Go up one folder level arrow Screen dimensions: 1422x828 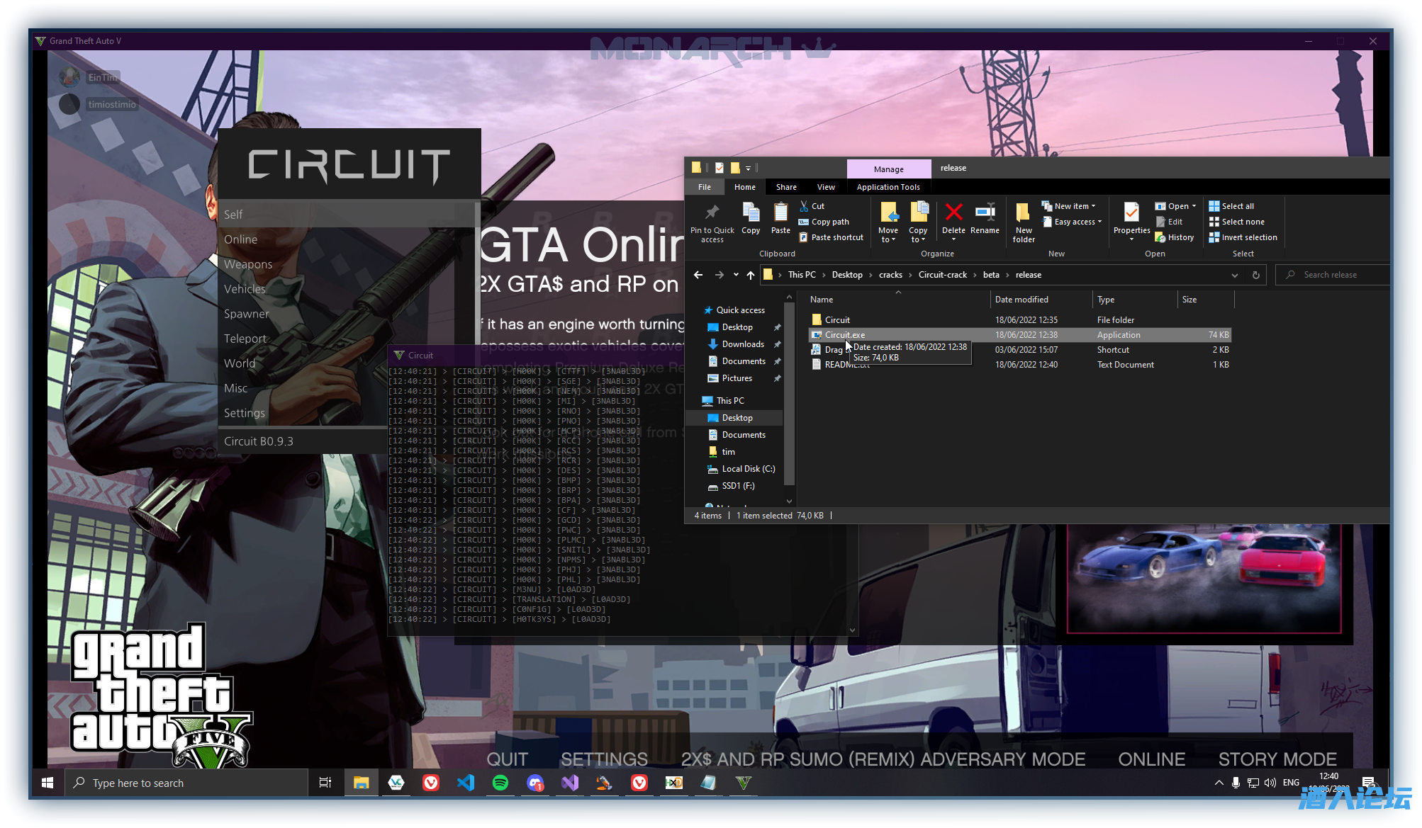click(x=751, y=275)
